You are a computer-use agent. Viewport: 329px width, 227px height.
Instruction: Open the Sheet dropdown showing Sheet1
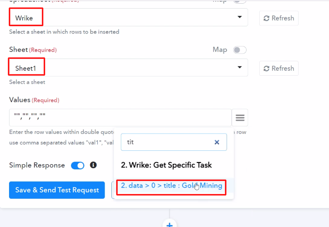point(128,68)
